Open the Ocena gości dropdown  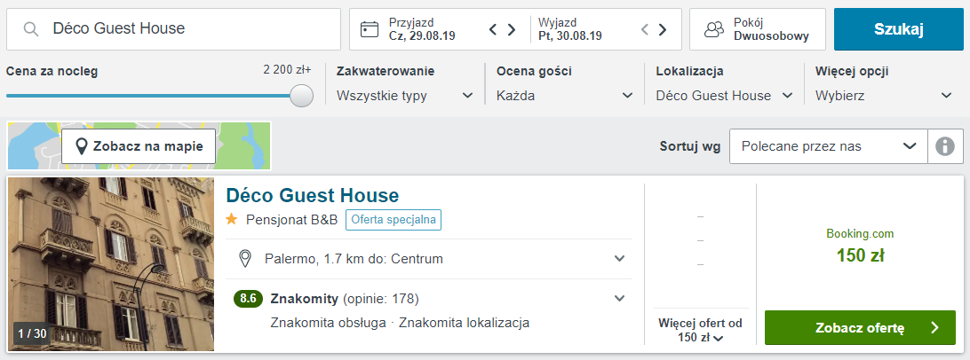click(x=565, y=96)
